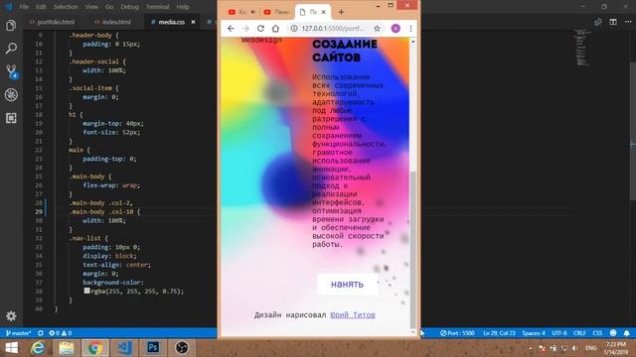Screen dimensions: 636x357
Task: Bookmark the page with the star icon
Action: tap(377, 29)
